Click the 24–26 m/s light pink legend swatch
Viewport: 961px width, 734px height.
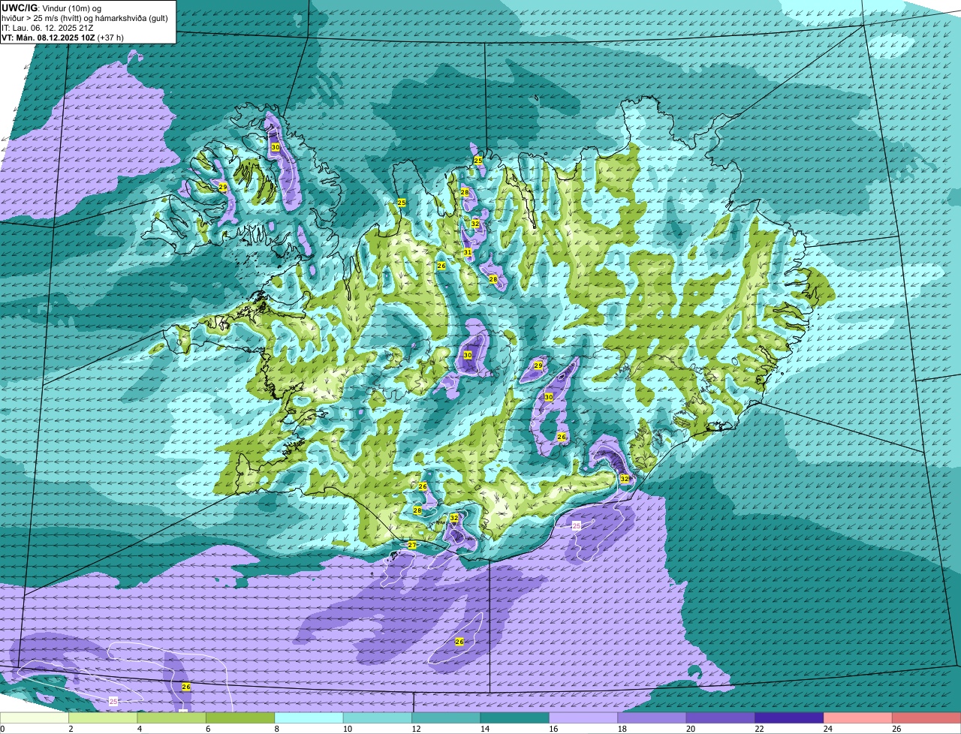[x=858, y=718]
